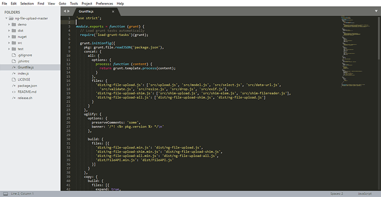Click the package.json code file icon
Viewport: 381px width, 197px height.
[14, 86]
